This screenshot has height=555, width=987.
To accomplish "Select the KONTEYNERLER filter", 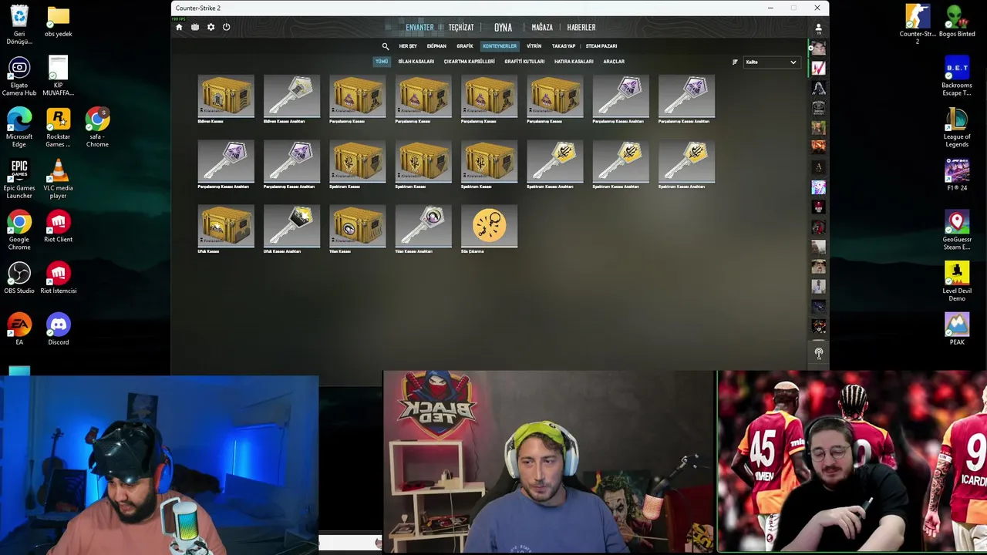I will 500,46.
